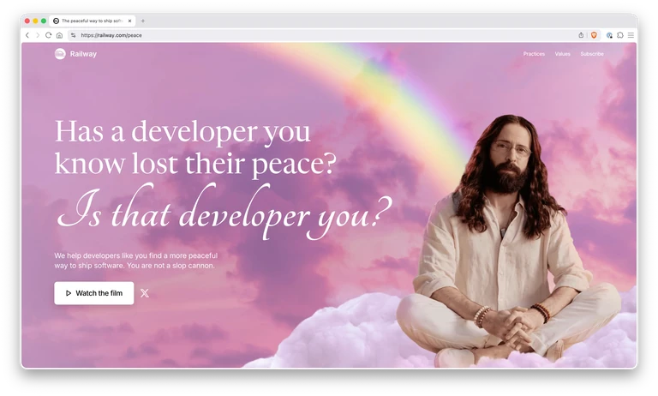Open site settings icon in address bar
The height and width of the screenshot is (396, 658).
73,35
